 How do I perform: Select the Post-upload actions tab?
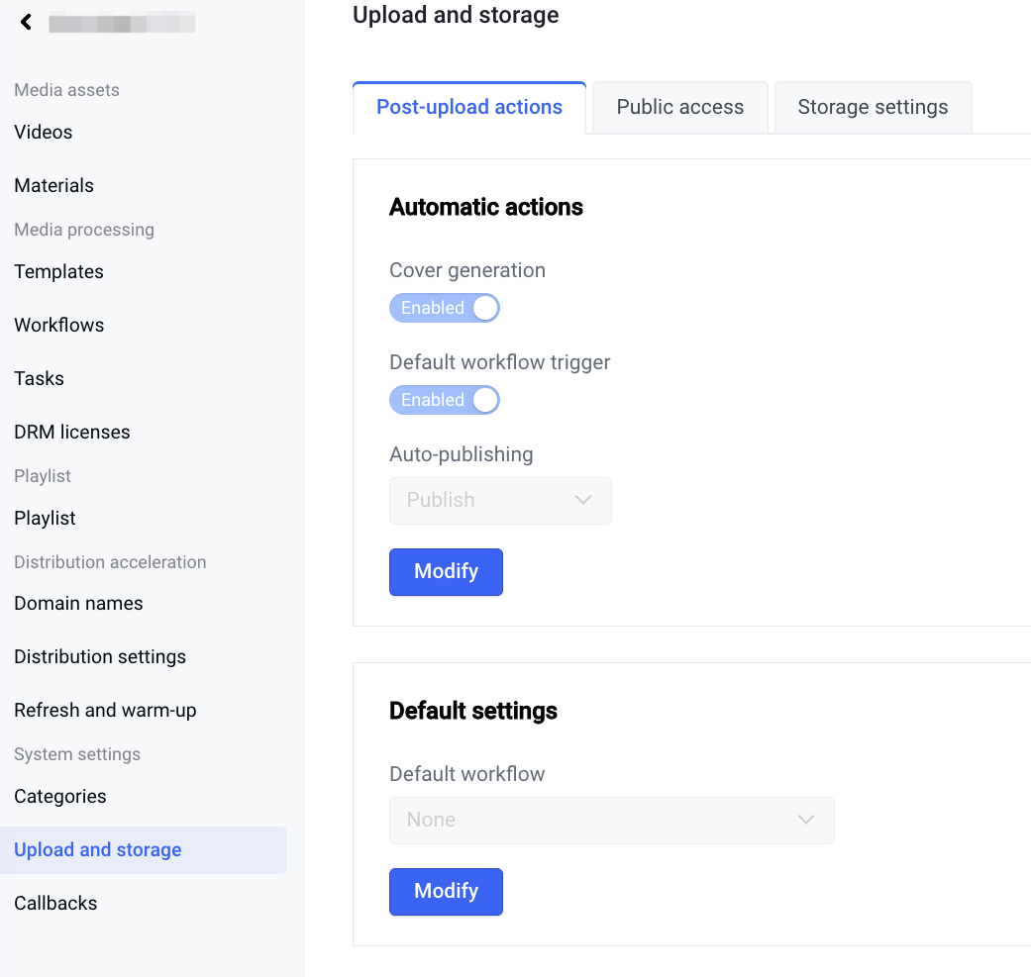[469, 108]
